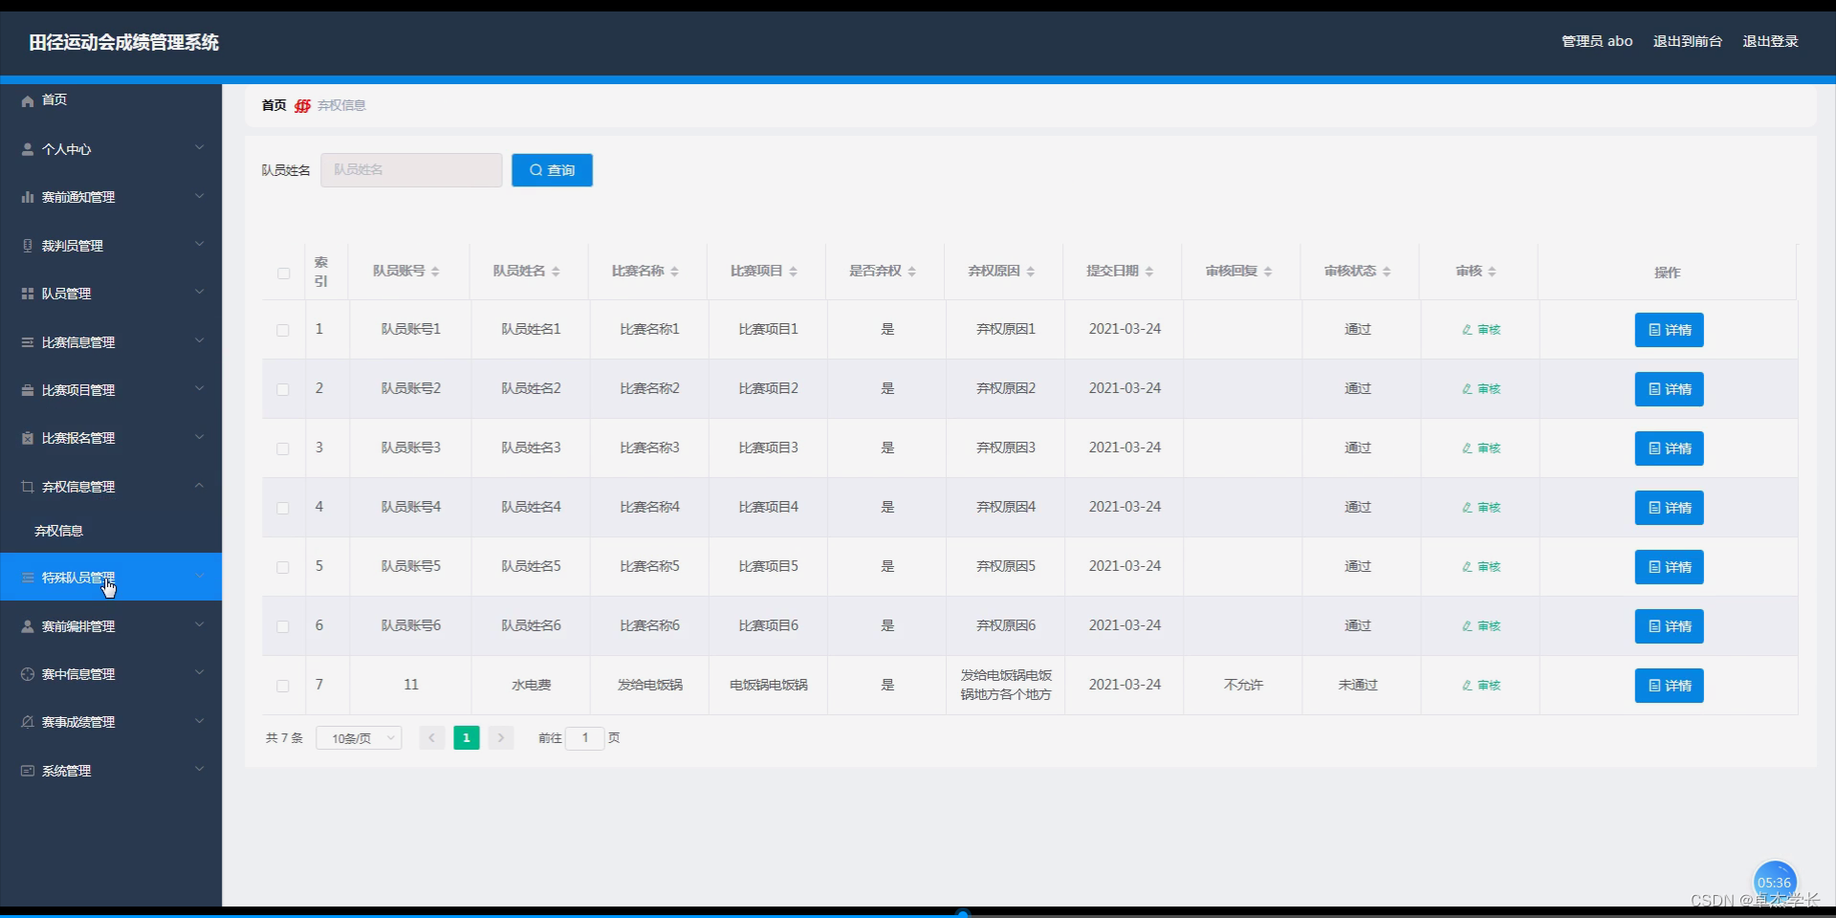Click the icon beside 比赛项目管理

pyautogui.click(x=28, y=390)
